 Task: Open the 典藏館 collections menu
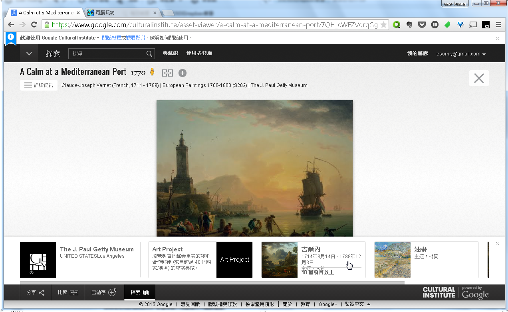171,53
